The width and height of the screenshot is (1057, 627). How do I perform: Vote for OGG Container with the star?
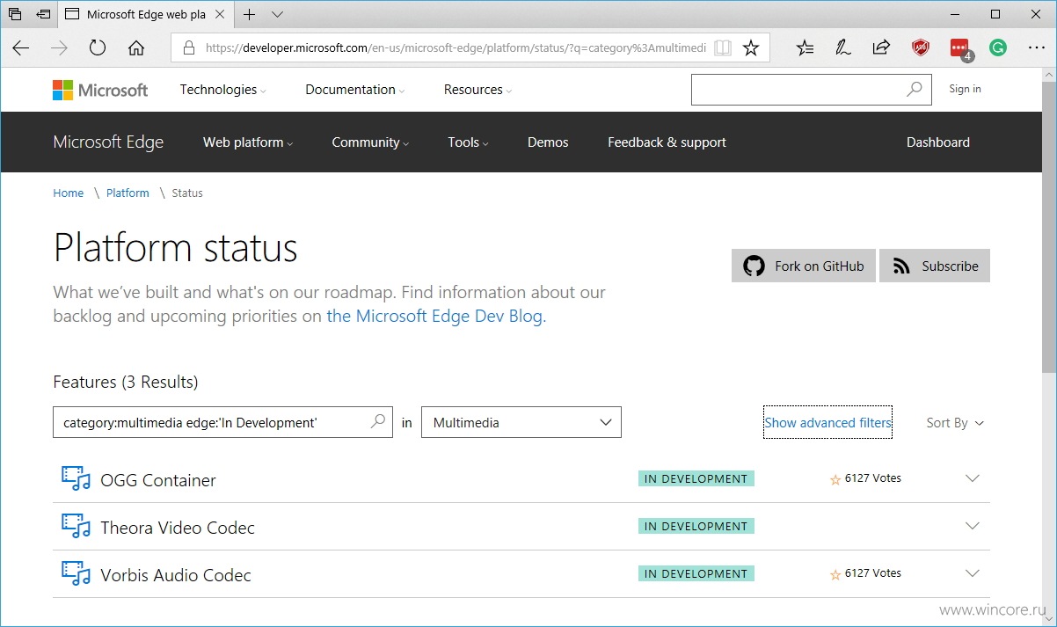click(x=835, y=479)
